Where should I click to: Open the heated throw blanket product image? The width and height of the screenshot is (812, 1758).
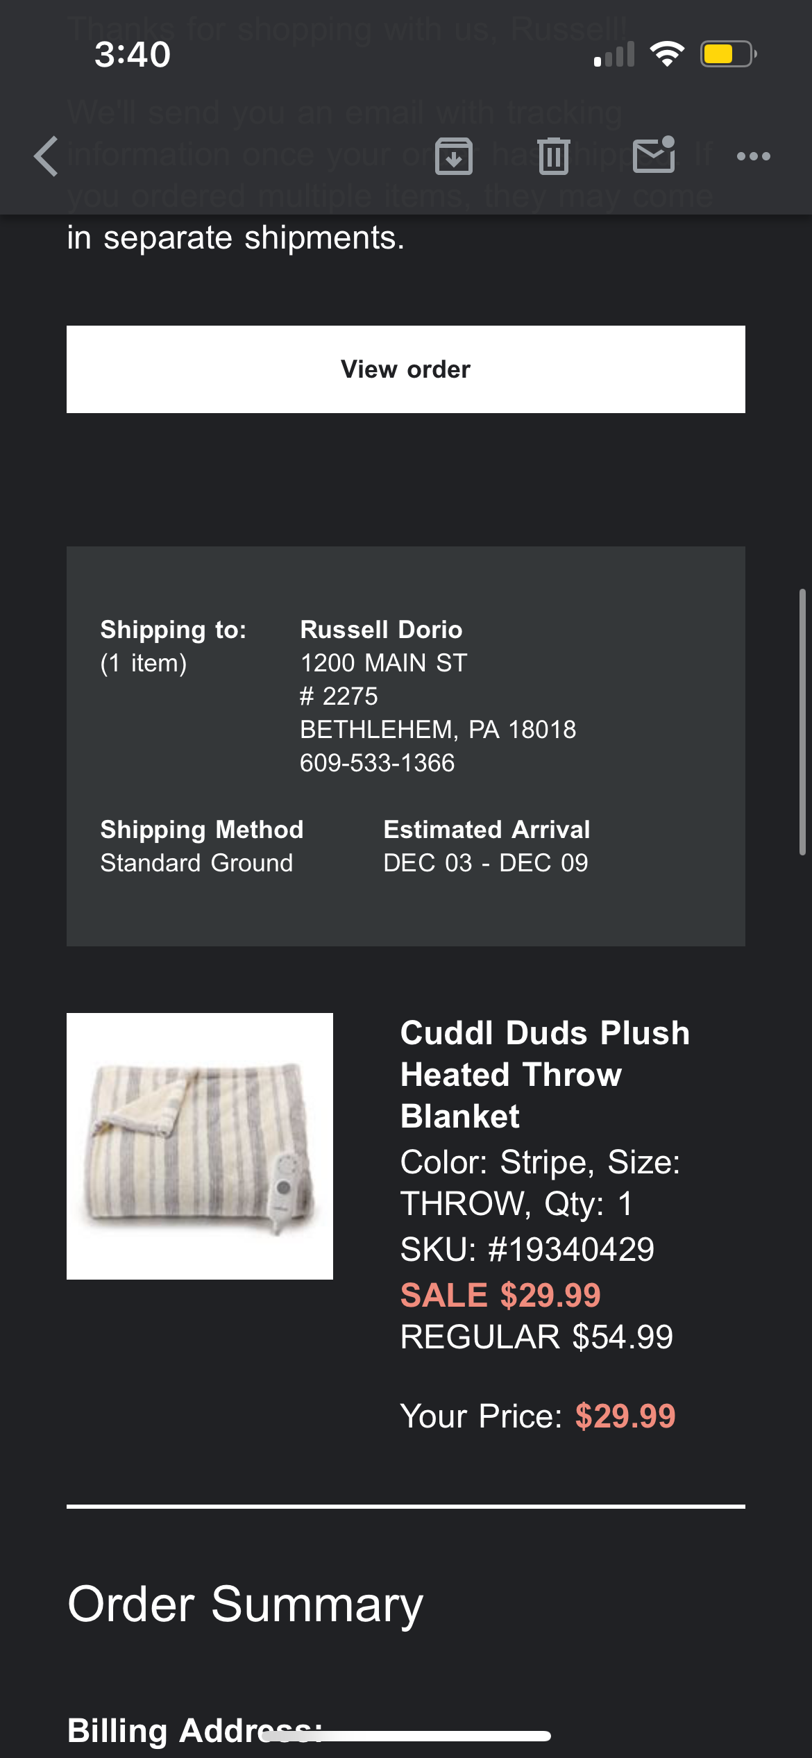coord(200,1146)
